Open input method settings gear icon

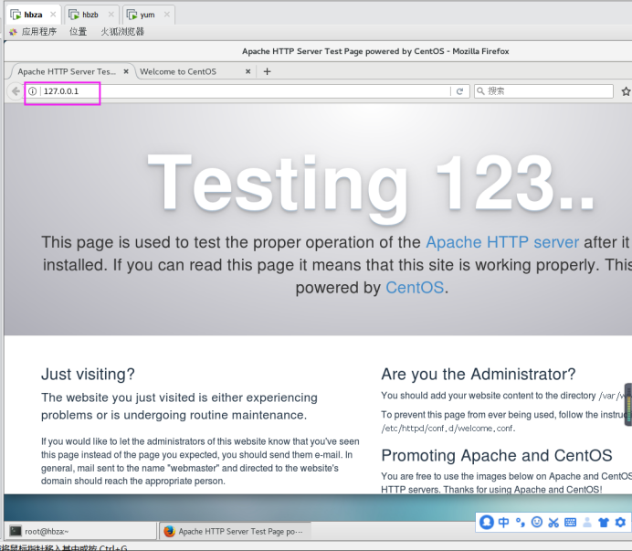[x=620, y=523]
